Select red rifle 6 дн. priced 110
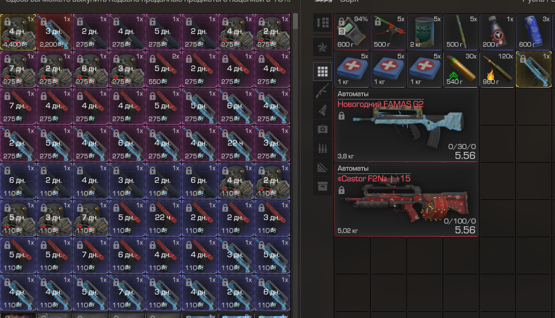Image resolution: width=555 pixels, height=318 pixels. [x=127, y=255]
